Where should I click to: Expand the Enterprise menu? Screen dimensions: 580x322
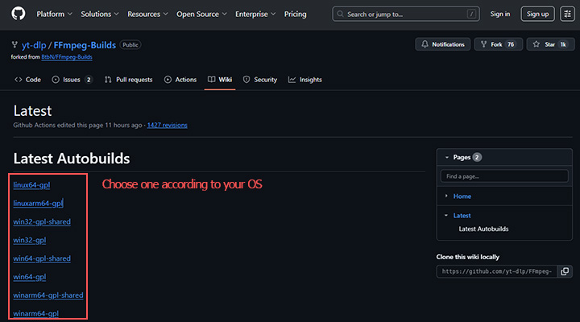click(255, 14)
